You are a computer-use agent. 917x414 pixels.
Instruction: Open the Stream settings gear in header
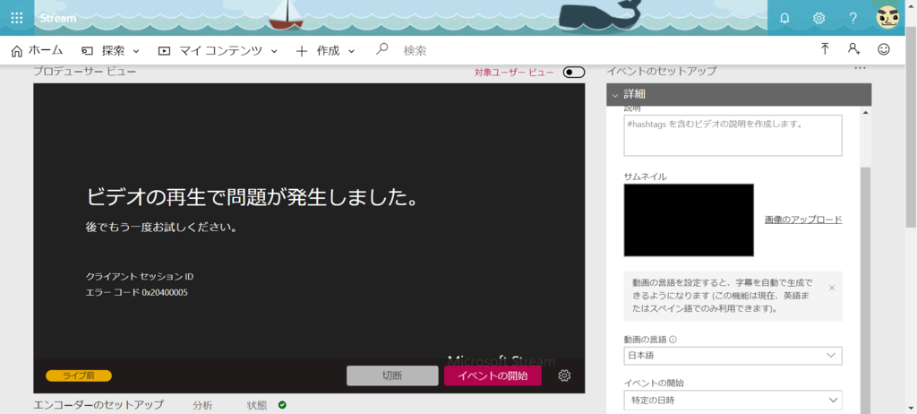click(x=818, y=18)
